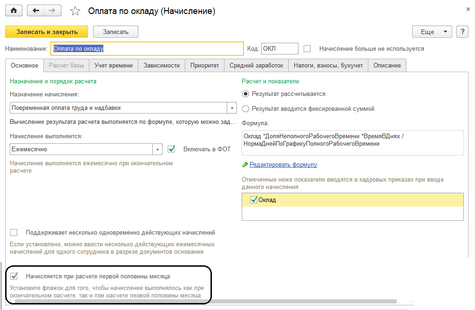Screen dimensions: 475x310
Task: Toggle the Включать в ФОТ checkbox
Action: (x=171, y=149)
